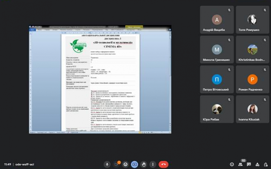
Task: Toggle the microphone in the call bar
Action: [107, 164]
